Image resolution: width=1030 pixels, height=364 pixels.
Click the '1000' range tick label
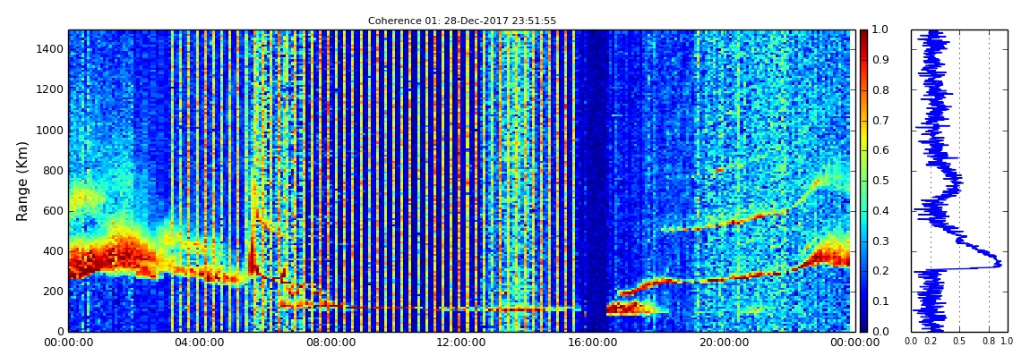click(51, 130)
